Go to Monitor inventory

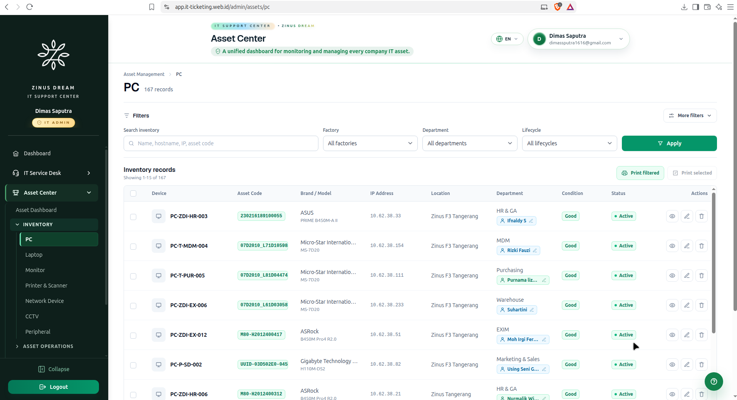tap(35, 270)
